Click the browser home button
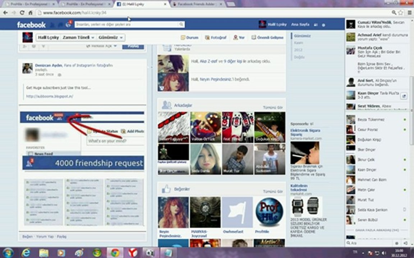This screenshot has width=414, height=258. [30, 13]
